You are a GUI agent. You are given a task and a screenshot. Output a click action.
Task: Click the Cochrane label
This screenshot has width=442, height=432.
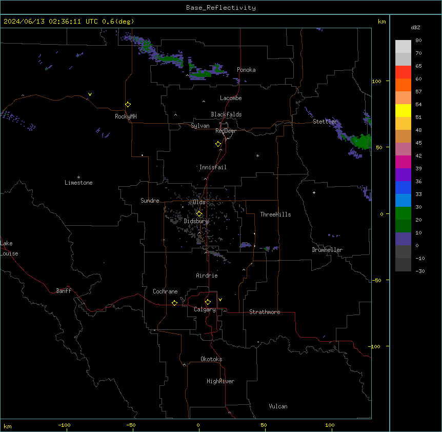pyautogui.click(x=165, y=291)
